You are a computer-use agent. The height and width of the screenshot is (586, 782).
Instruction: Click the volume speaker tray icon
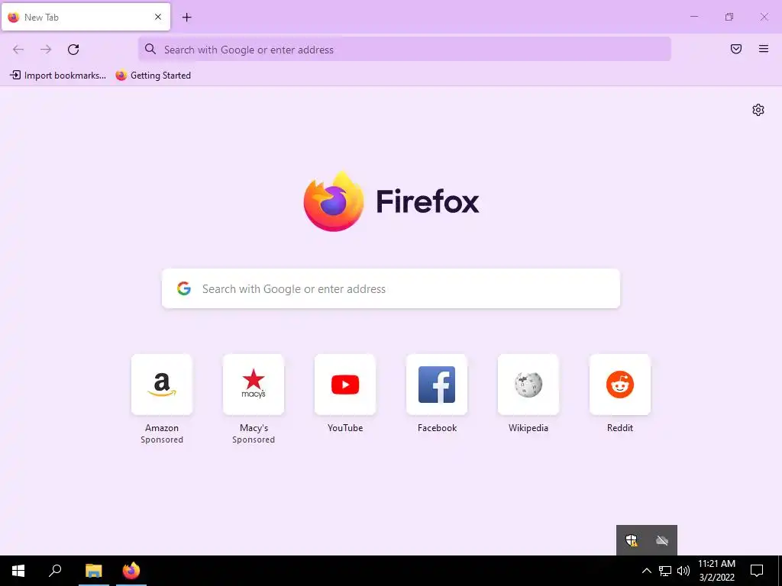[x=683, y=571]
